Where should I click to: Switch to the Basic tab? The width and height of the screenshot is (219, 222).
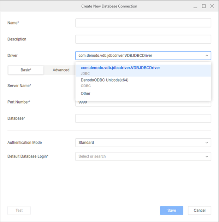point(26,70)
